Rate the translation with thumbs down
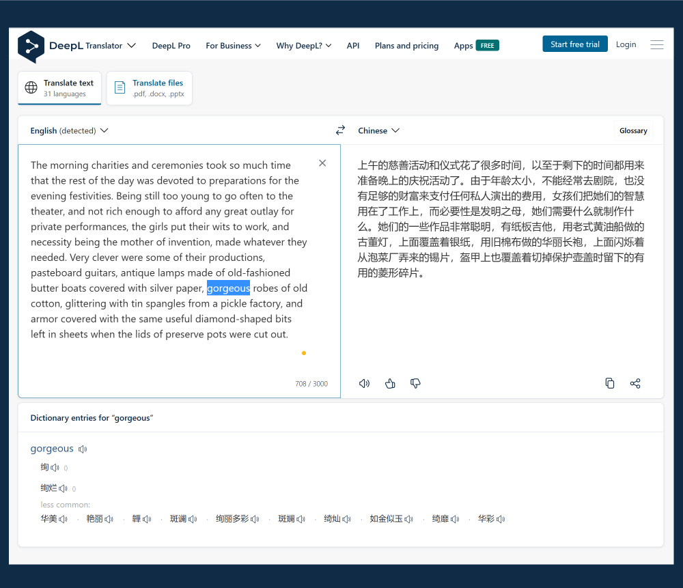 pos(415,383)
